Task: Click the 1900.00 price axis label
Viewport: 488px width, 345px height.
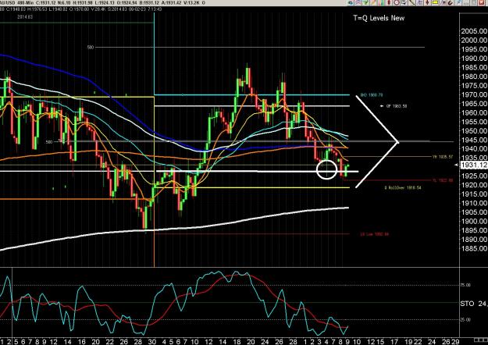Action: coord(474,222)
